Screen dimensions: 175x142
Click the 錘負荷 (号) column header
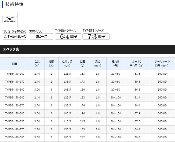tap(115, 63)
